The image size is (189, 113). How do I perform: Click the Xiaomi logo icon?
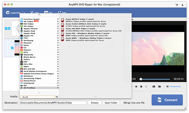[21, 50]
